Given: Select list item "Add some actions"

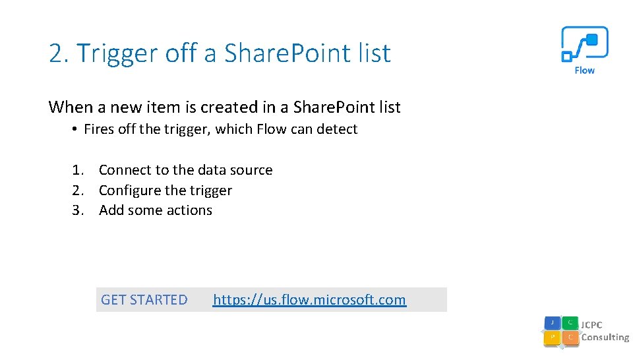Looking at the screenshot, I should coord(155,210).
